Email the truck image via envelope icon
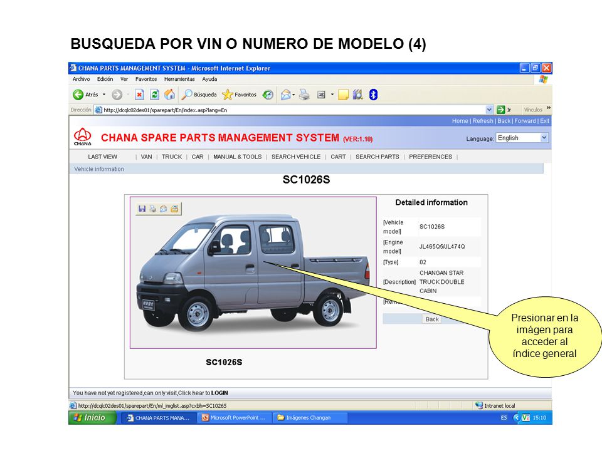This screenshot has height=451, width=602. pos(164,209)
